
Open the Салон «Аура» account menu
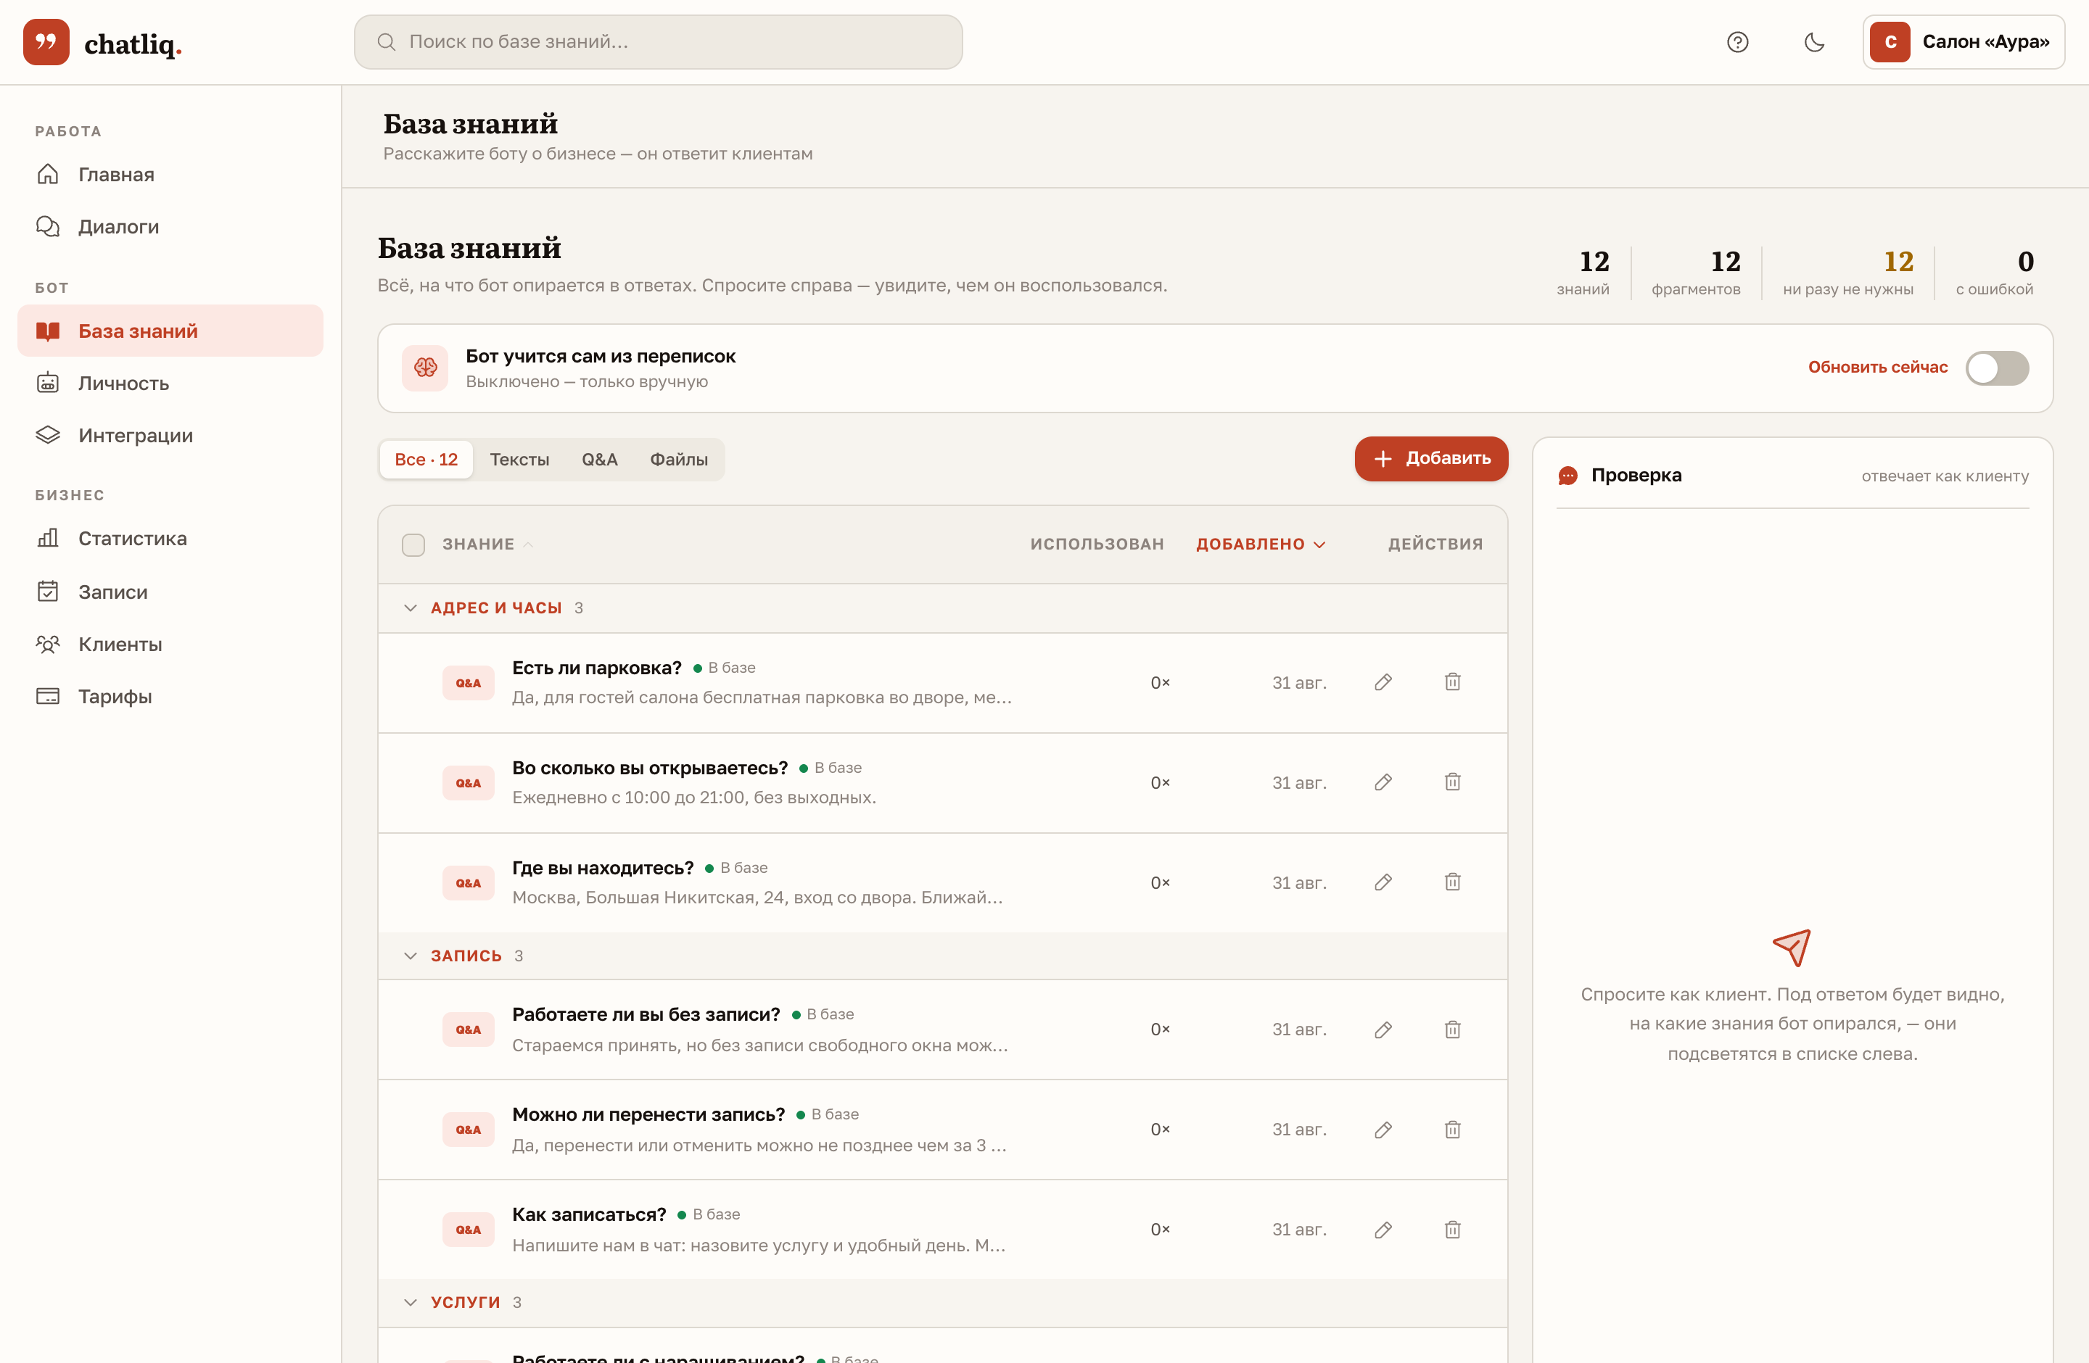coord(1964,42)
